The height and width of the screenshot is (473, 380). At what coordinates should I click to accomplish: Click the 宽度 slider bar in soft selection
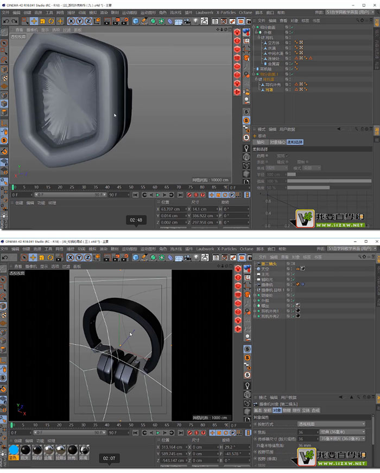(329, 187)
